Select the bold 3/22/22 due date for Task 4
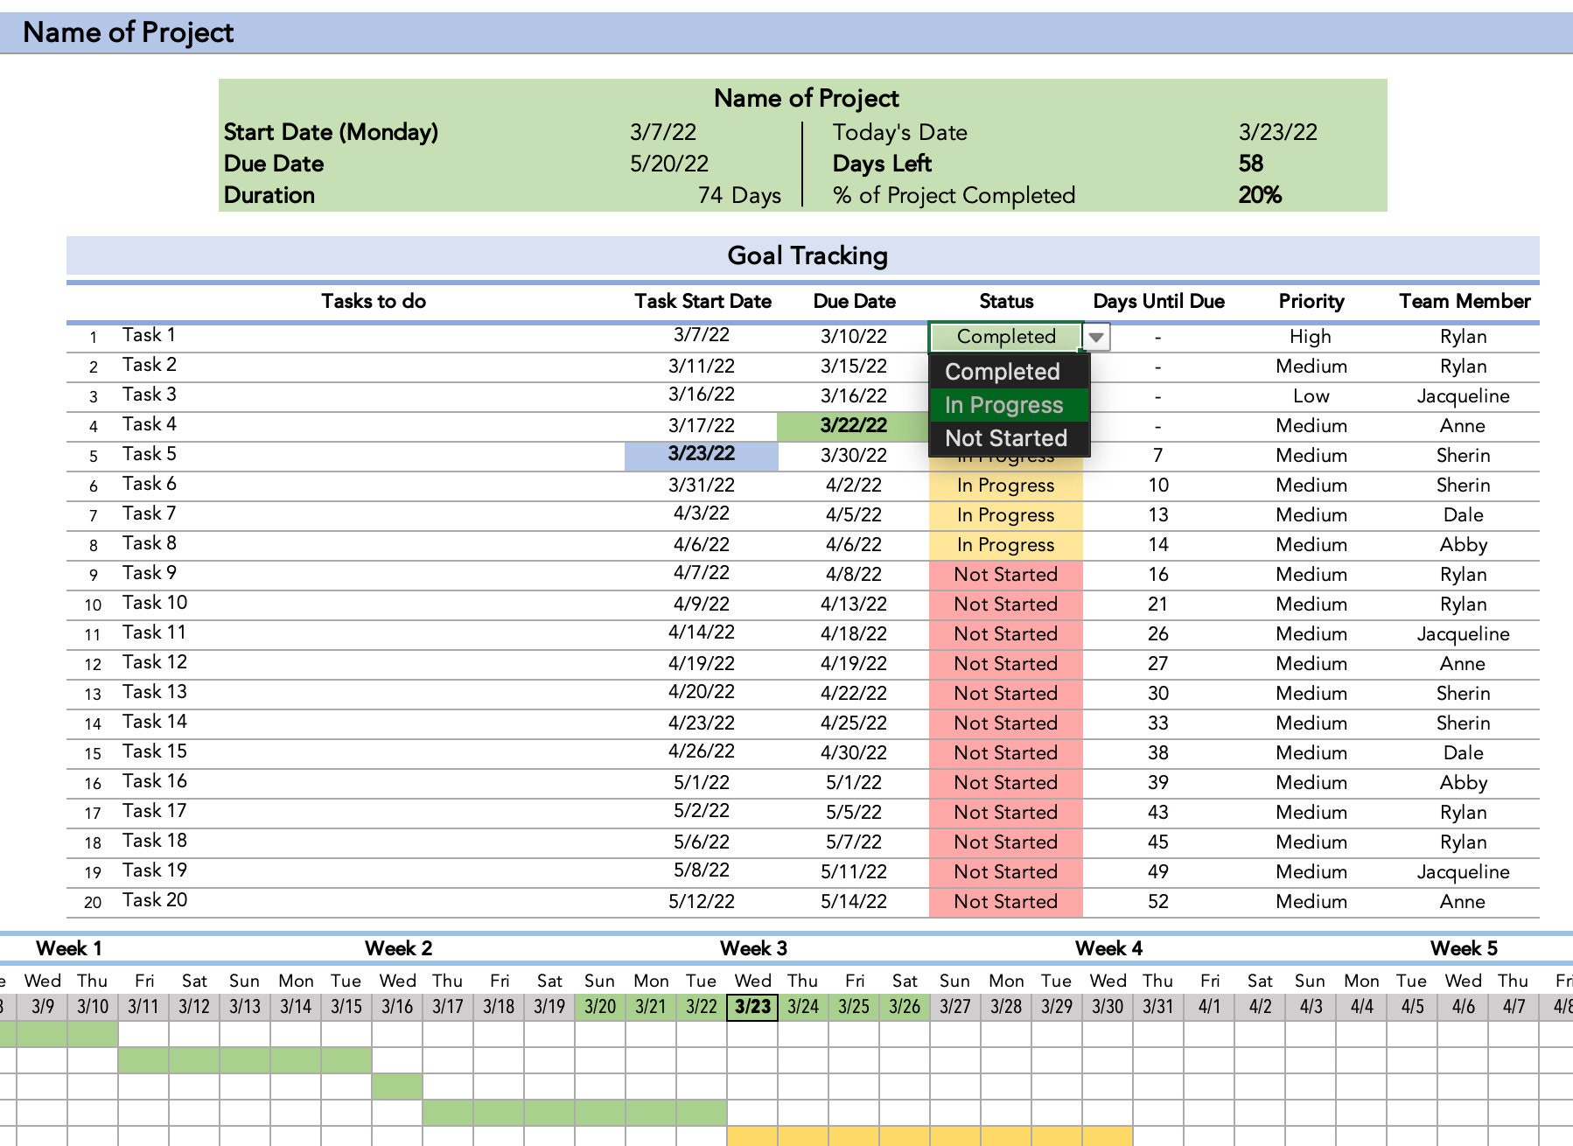Image resolution: width=1573 pixels, height=1146 pixels. coord(853,424)
